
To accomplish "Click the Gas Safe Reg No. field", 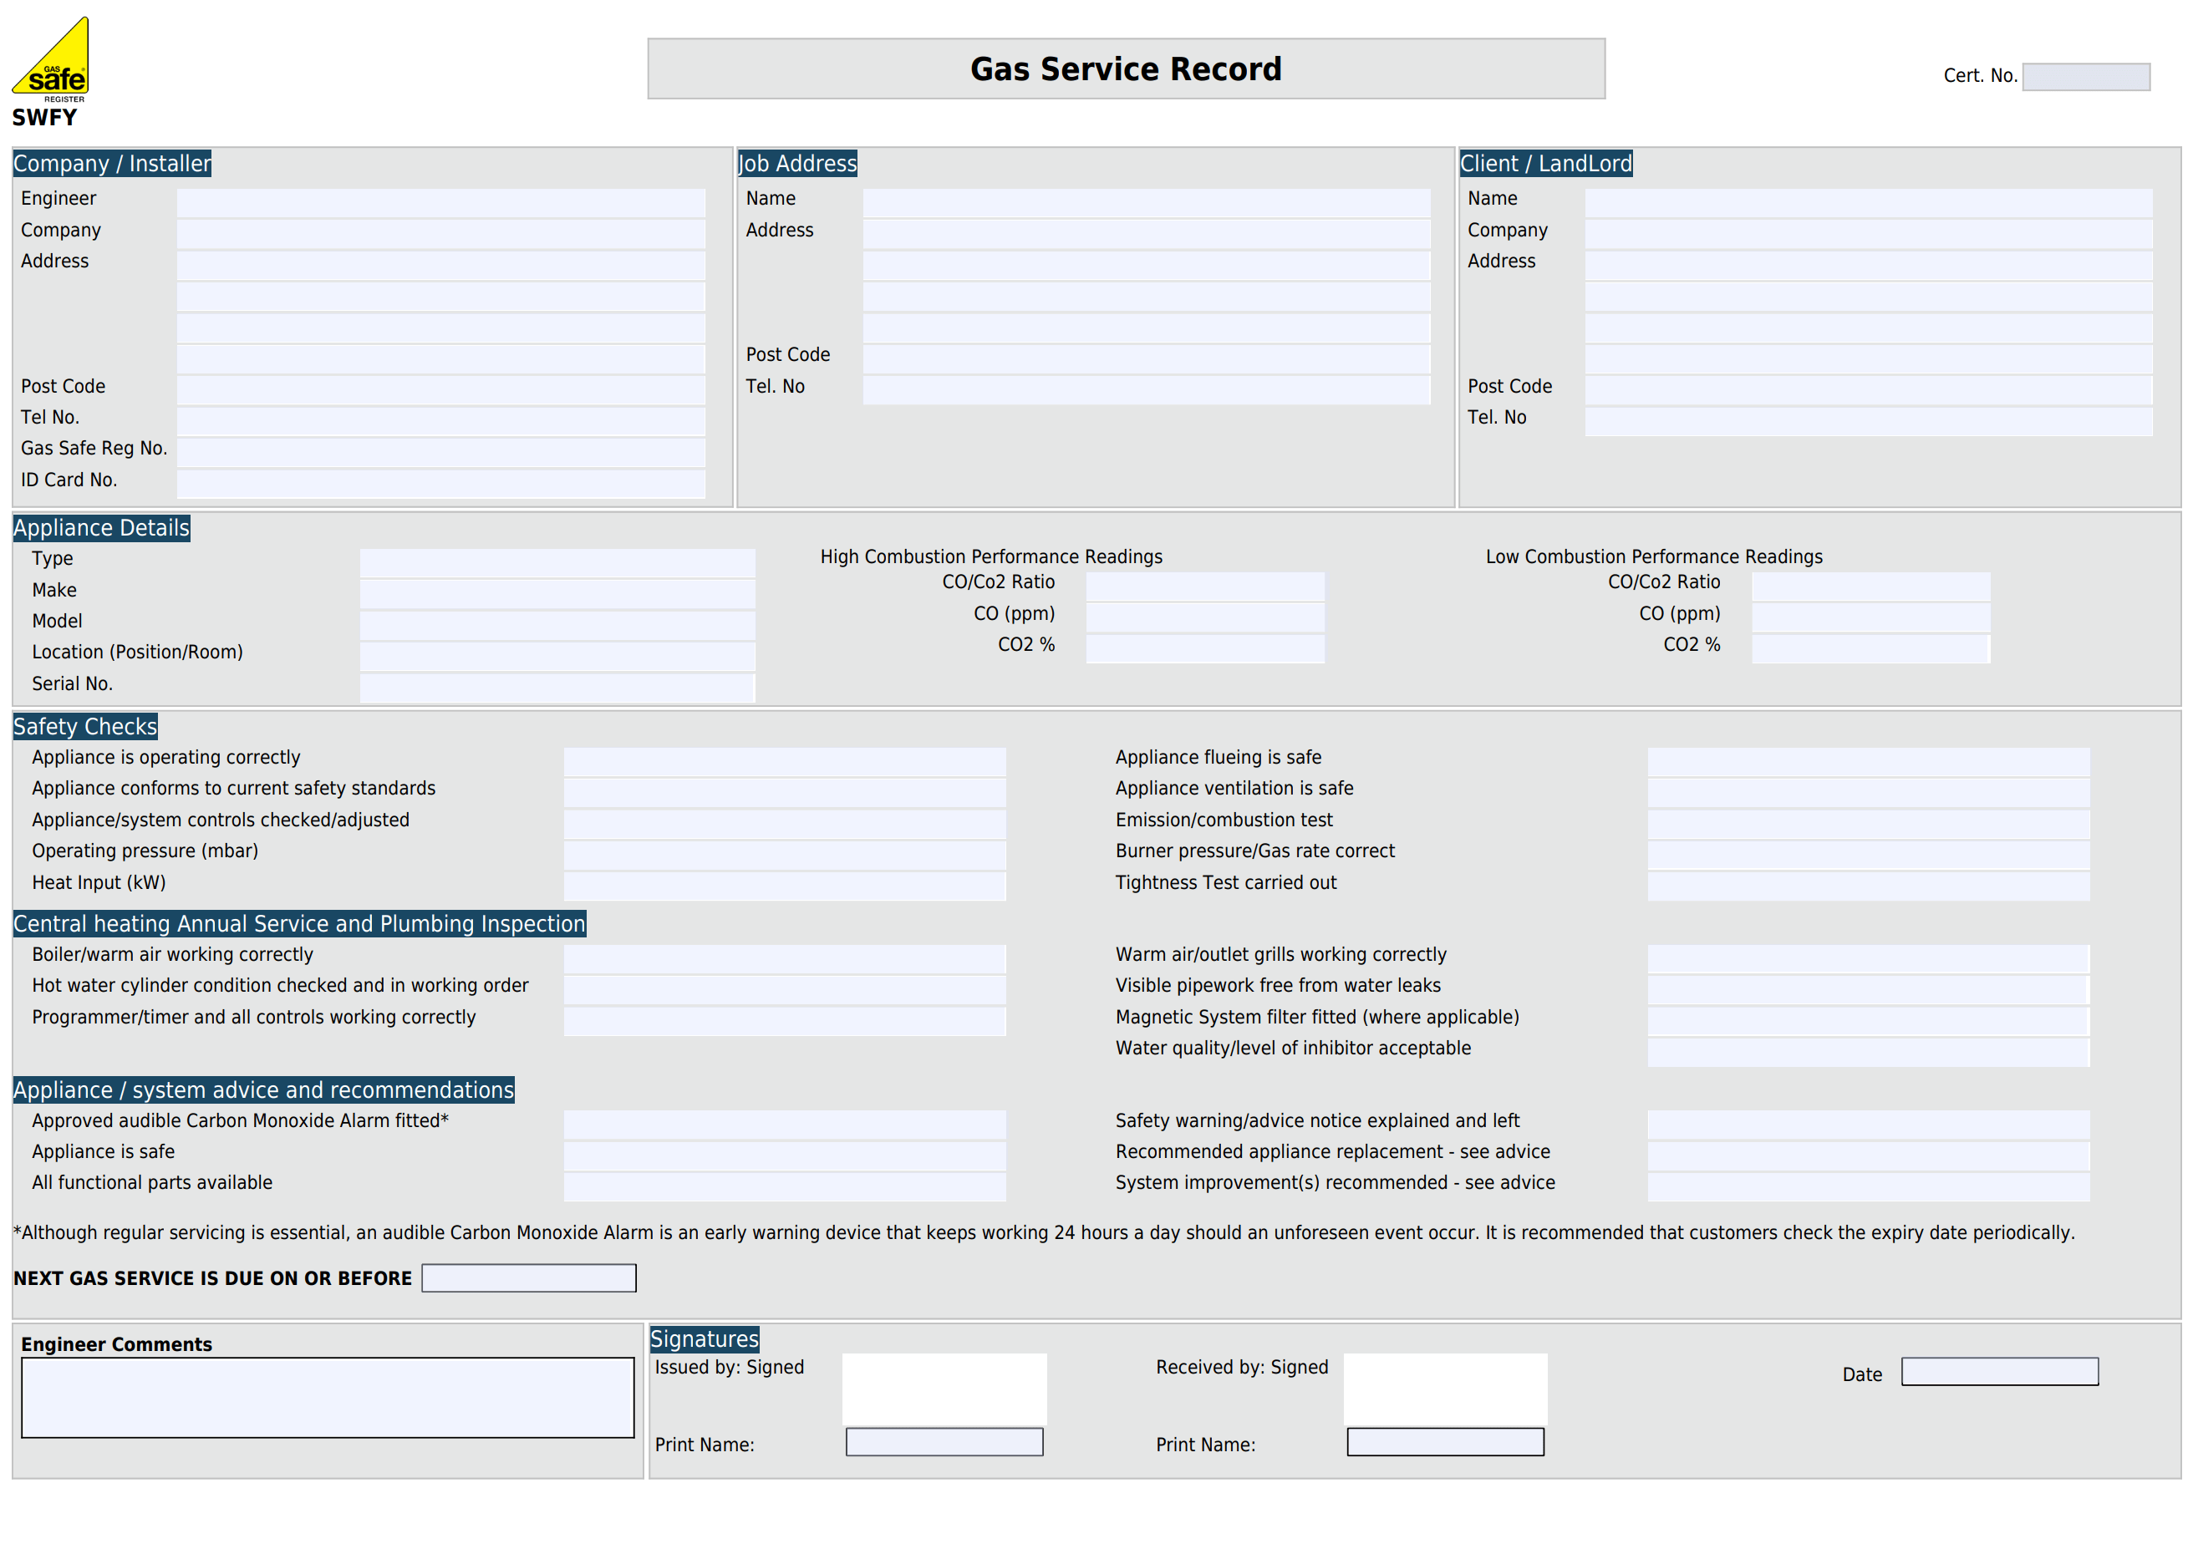I will [440, 452].
